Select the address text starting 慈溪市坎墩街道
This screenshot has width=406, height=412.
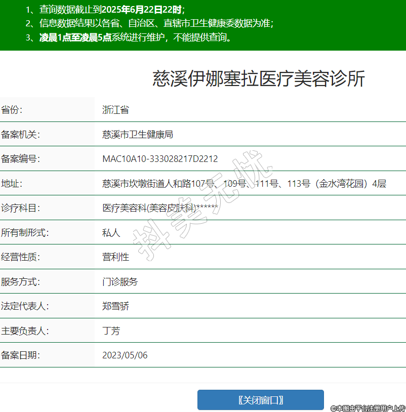[x=244, y=183]
